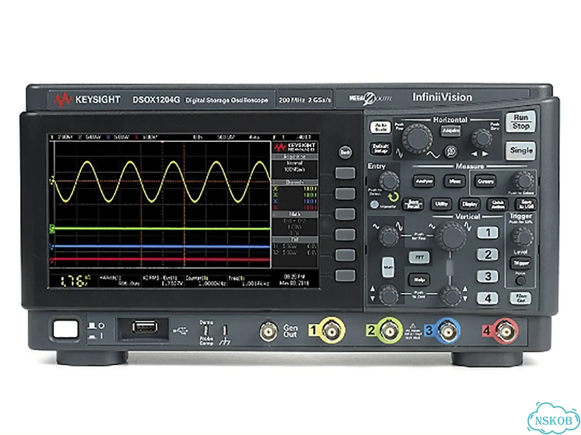Click the yellow sine waveform trace
This screenshot has height=435, width=581.
162,182
